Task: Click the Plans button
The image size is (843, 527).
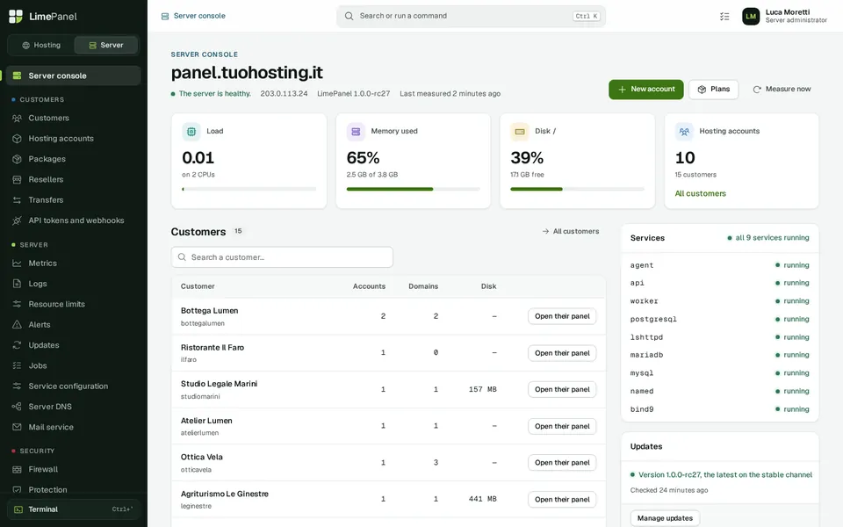Action: point(713,90)
